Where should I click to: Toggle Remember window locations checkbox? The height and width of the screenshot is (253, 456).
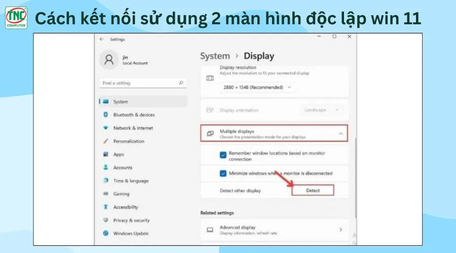click(223, 155)
